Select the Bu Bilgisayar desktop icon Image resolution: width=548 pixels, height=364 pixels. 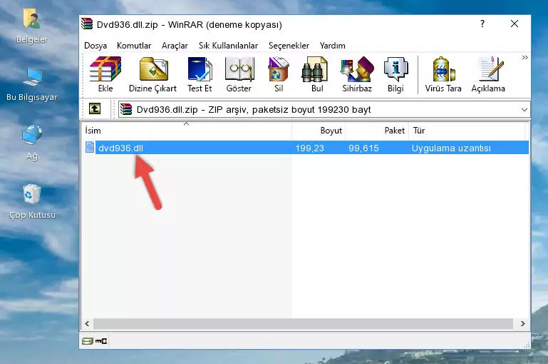point(32,84)
